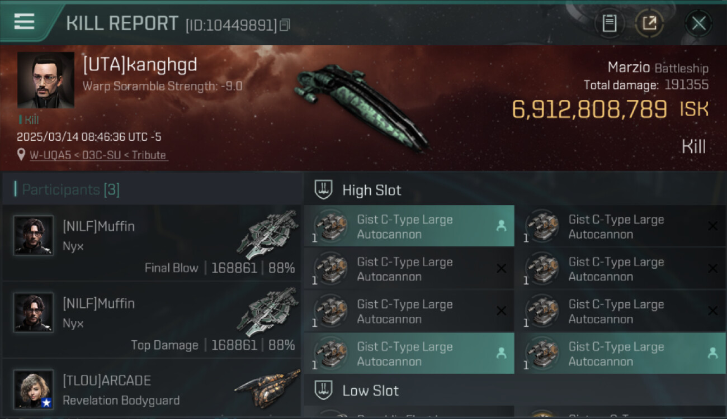Click [UTA]kanghgd pilot name
Viewport: 727px width, 419px height.
[140, 65]
